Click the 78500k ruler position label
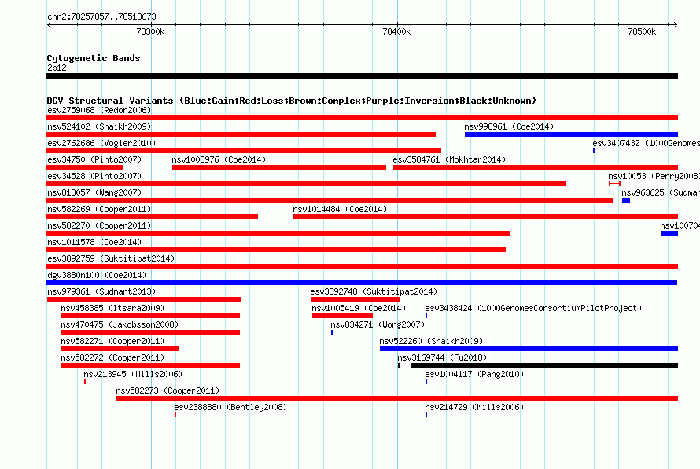The width and height of the screenshot is (700, 469). pos(642,31)
